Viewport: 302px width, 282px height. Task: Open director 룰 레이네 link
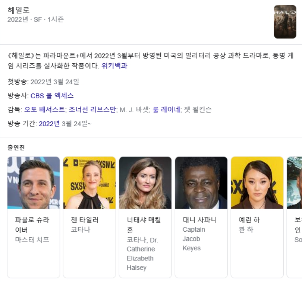pyautogui.click(x=166, y=110)
